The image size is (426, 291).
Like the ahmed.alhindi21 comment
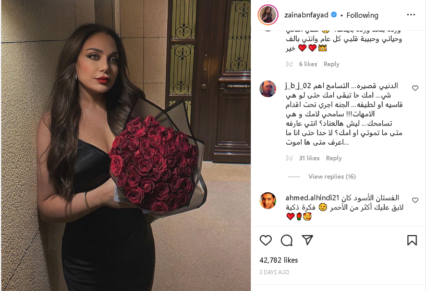click(415, 200)
